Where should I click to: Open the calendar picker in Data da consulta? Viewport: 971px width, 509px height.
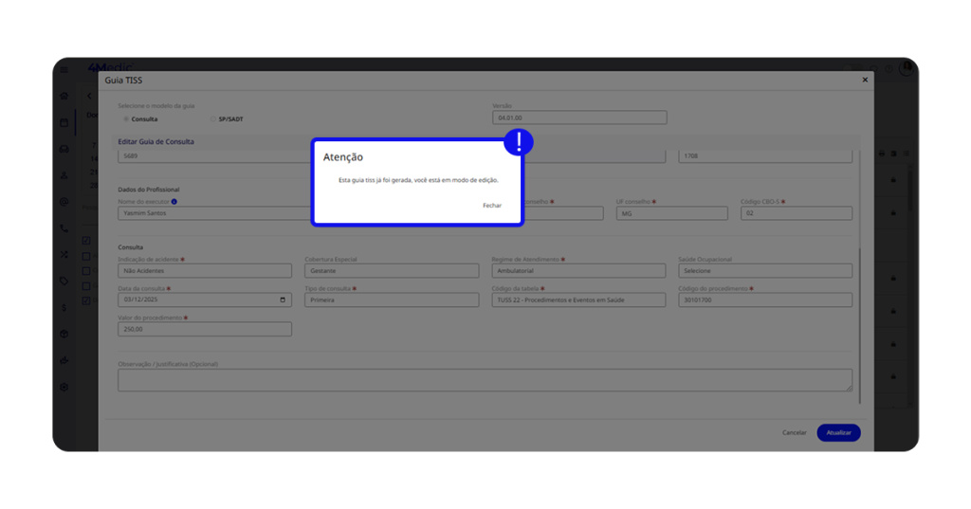283,300
